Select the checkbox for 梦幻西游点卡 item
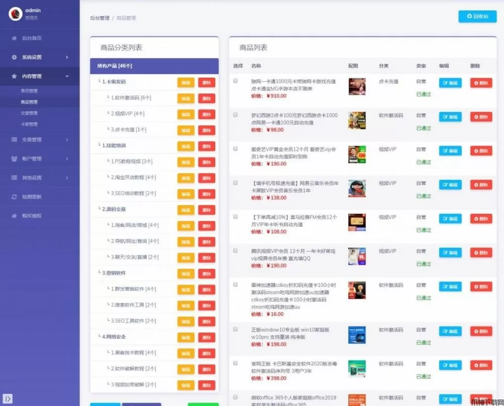 (235, 115)
